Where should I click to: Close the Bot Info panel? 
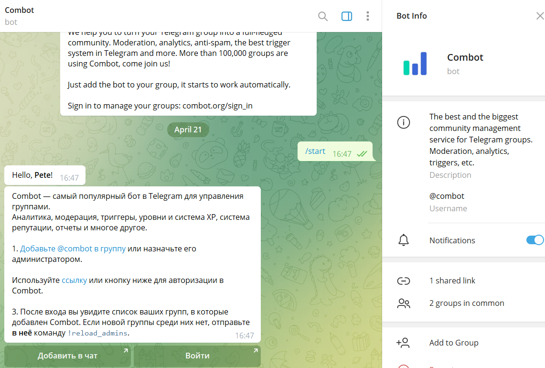(x=540, y=16)
